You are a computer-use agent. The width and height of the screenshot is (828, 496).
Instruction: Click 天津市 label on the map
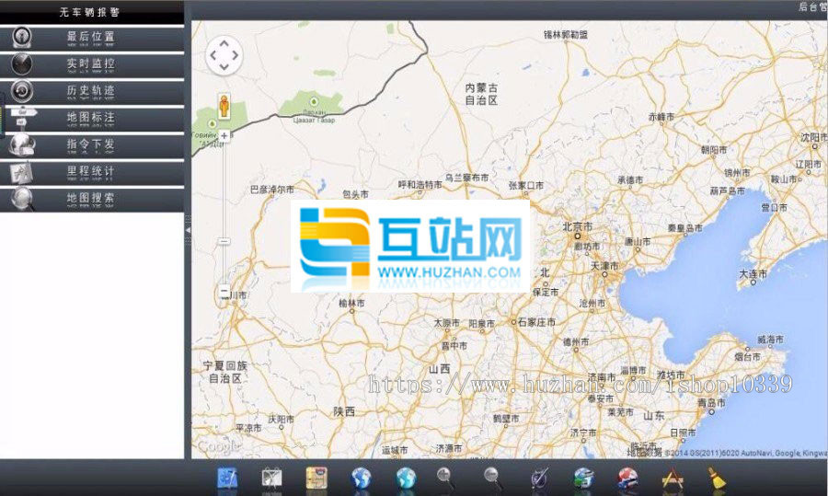point(604,266)
